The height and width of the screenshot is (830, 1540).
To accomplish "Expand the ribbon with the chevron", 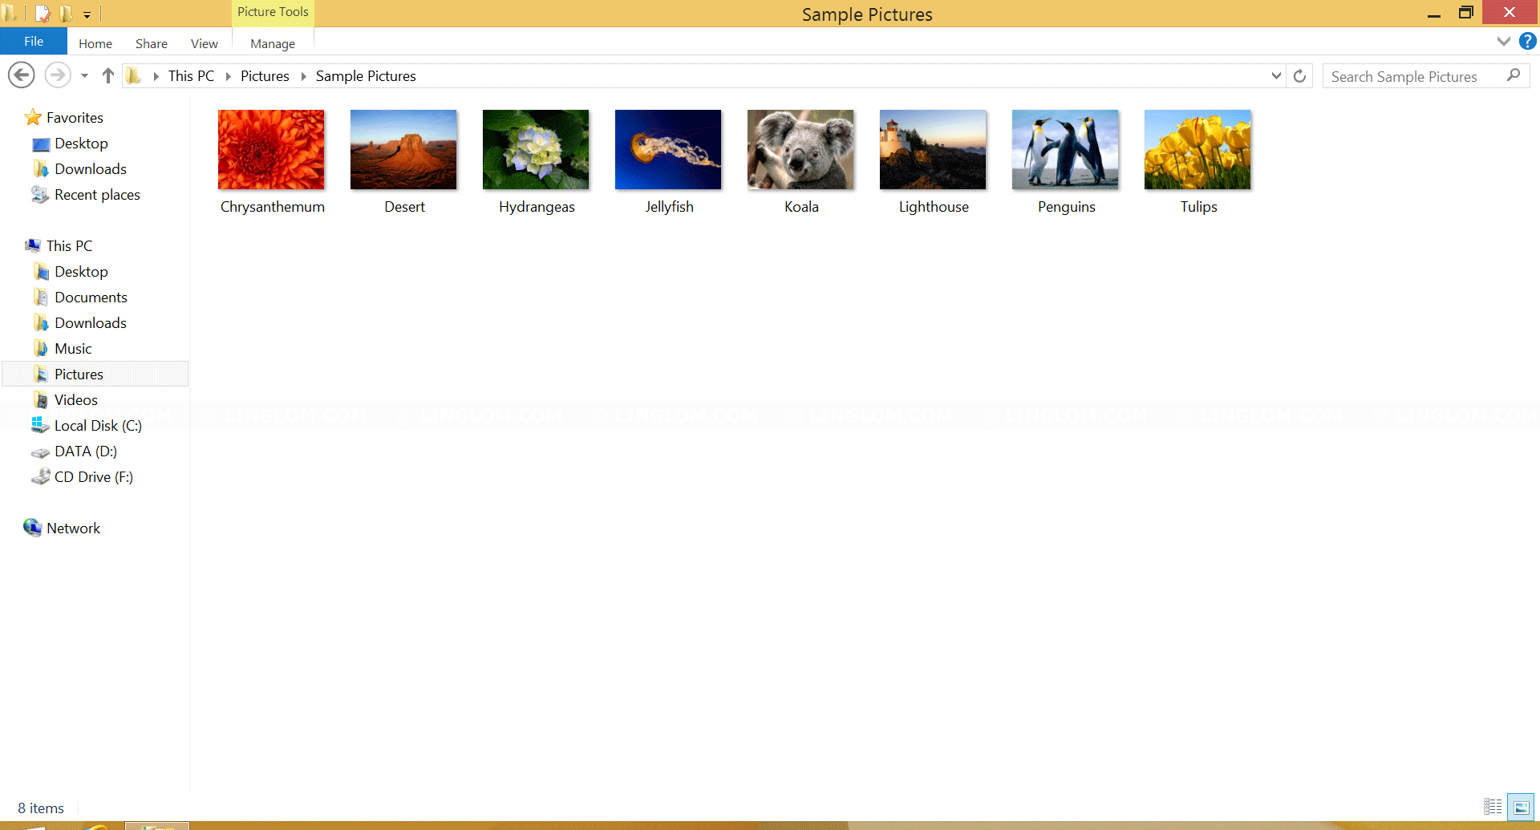I will click(x=1503, y=42).
